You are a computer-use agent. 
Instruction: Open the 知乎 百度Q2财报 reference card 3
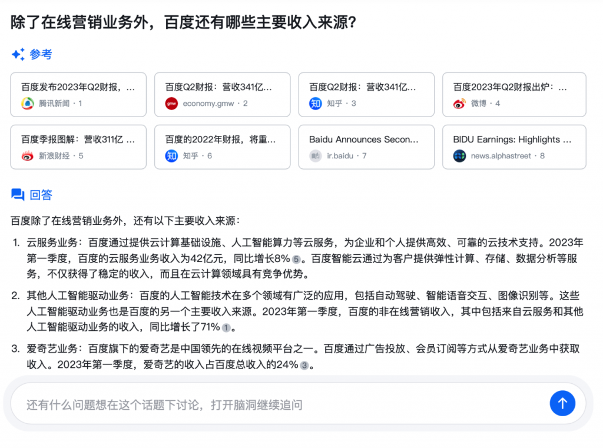[x=366, y=95]
